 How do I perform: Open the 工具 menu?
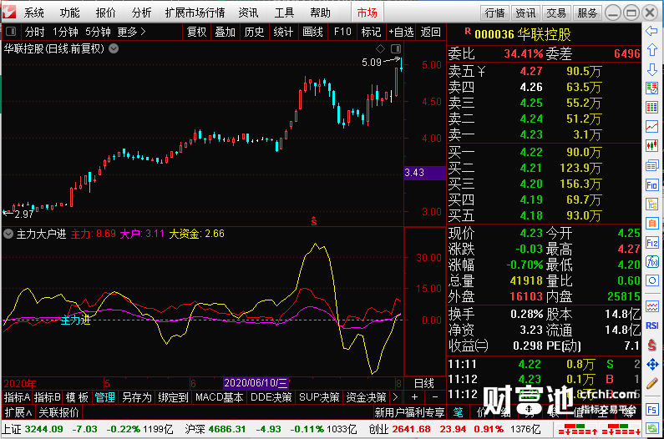pyautogui.click(x=284, y=13)
